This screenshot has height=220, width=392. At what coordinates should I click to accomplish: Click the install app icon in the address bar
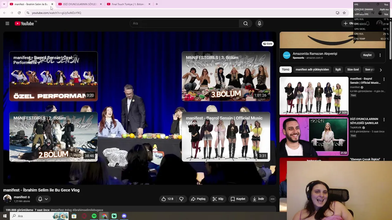[x=337, y=13]
